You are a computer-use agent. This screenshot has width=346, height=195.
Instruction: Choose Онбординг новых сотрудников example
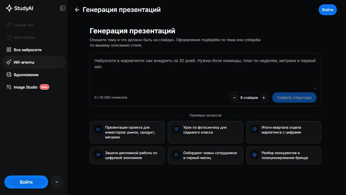point(205,155)
